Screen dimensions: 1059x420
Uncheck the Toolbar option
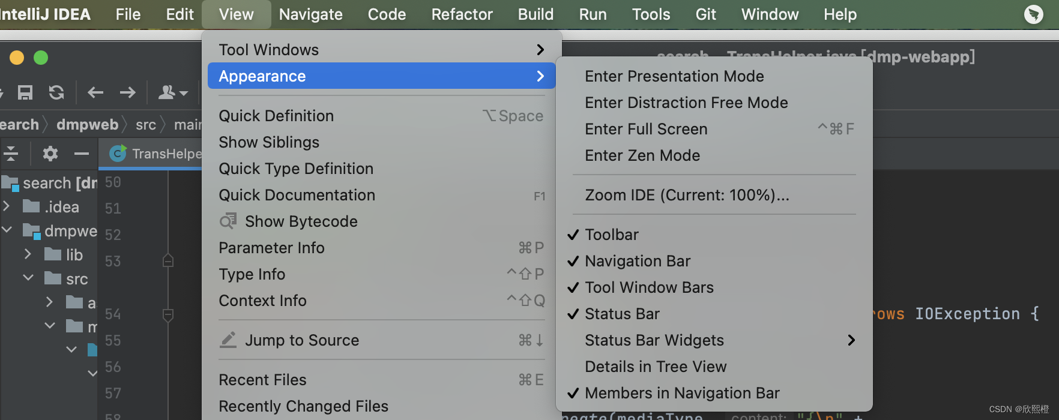(x=612, y=235)
